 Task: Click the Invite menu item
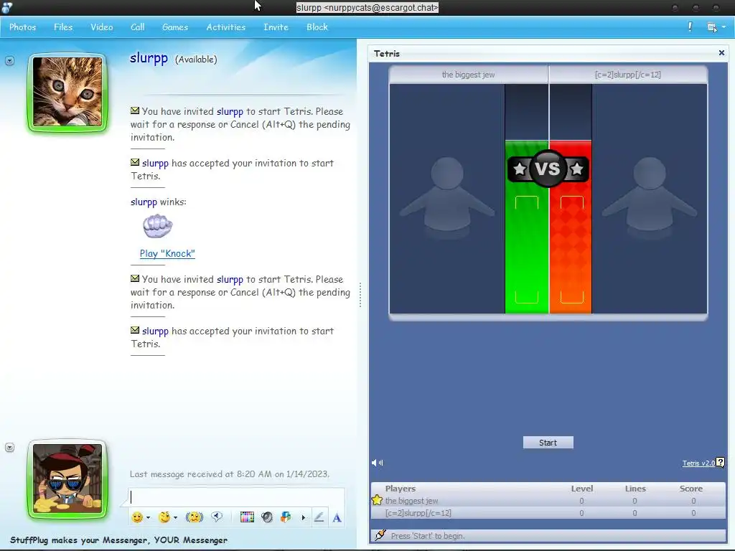[276, 27]
